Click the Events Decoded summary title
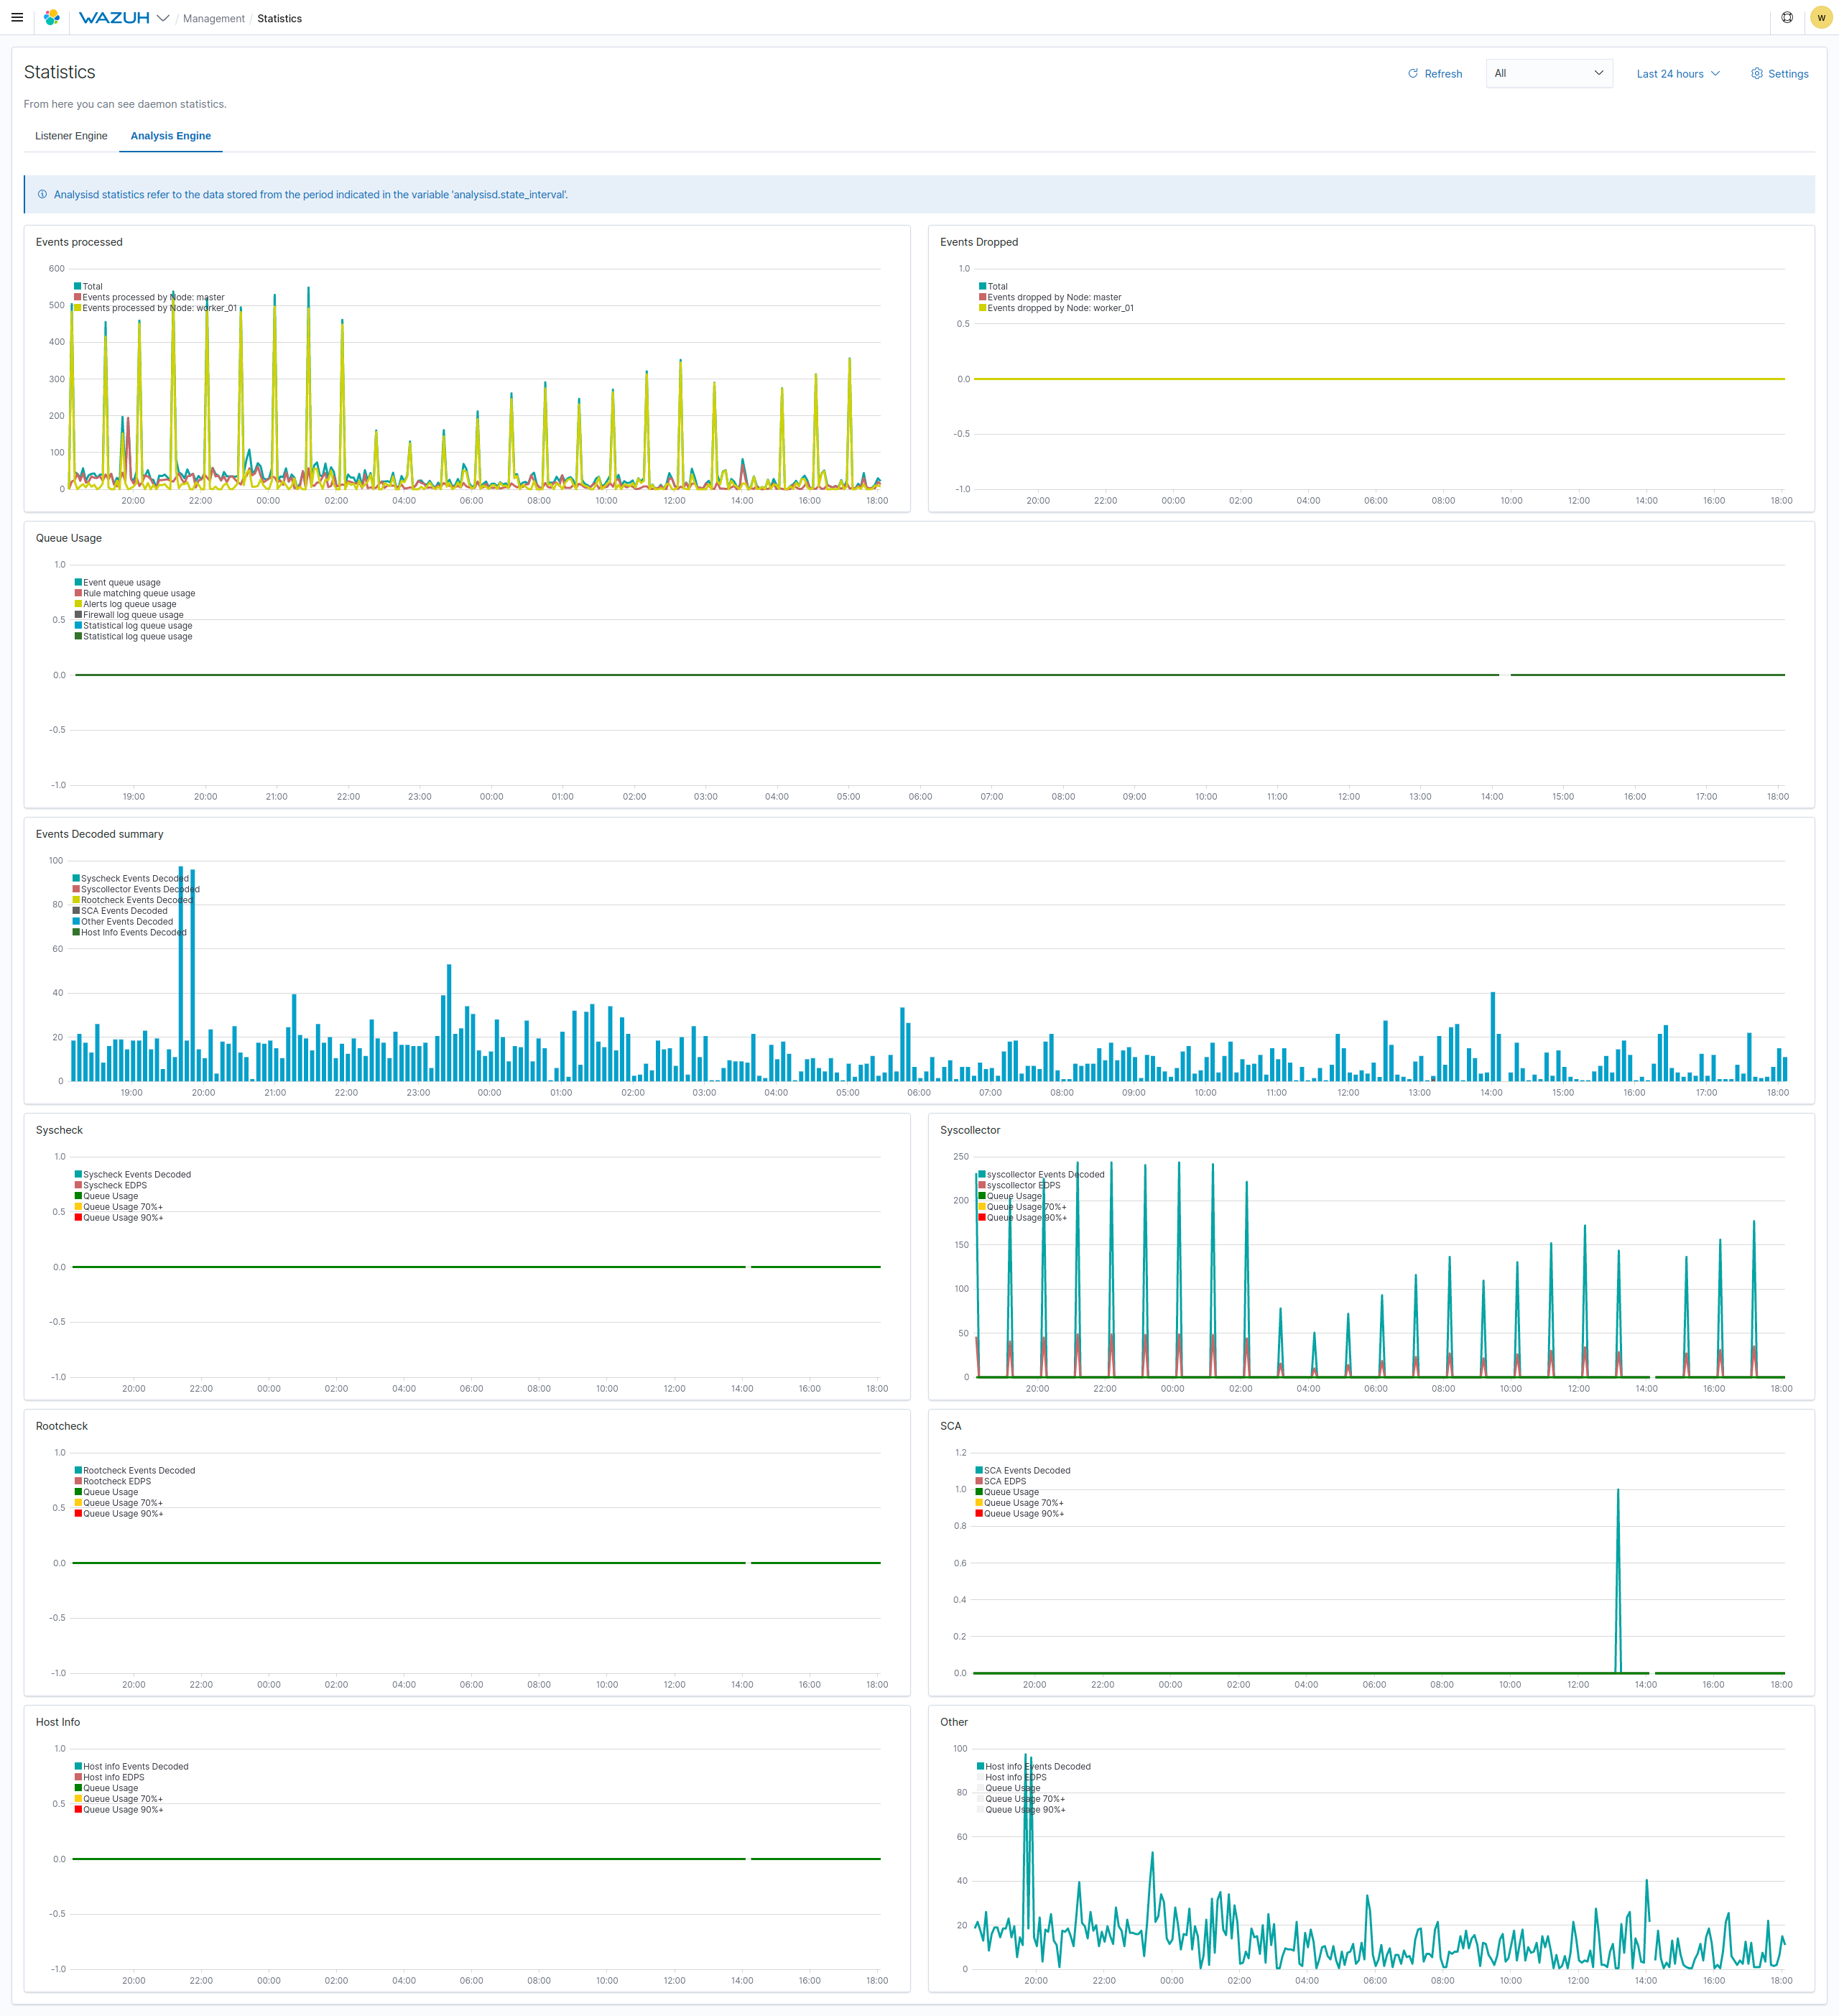The height and width of the screenshot is (2016, 1839). coord(100,834)
